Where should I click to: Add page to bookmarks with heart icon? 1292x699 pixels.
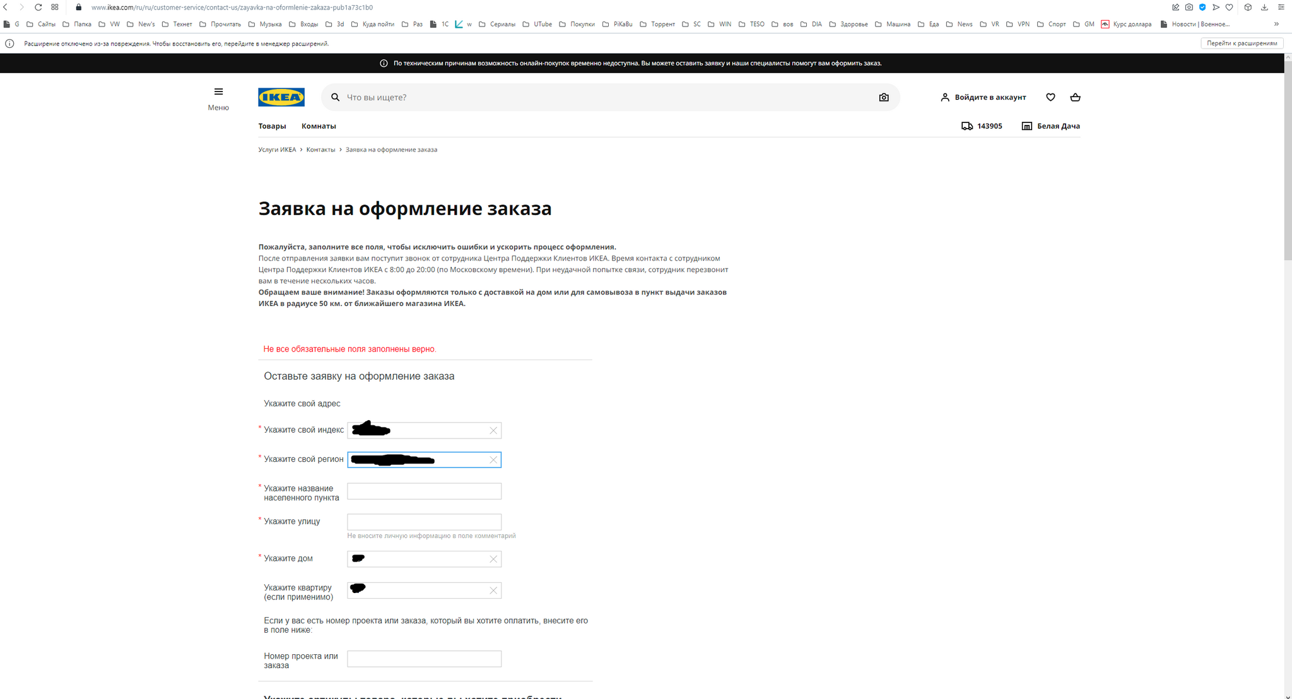(1229, 8)
